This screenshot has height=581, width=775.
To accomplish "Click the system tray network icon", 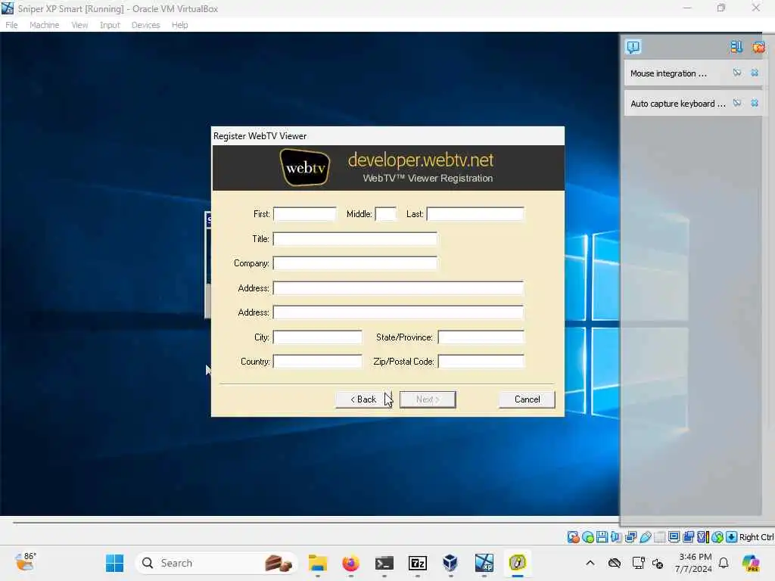I will point(639,563).
